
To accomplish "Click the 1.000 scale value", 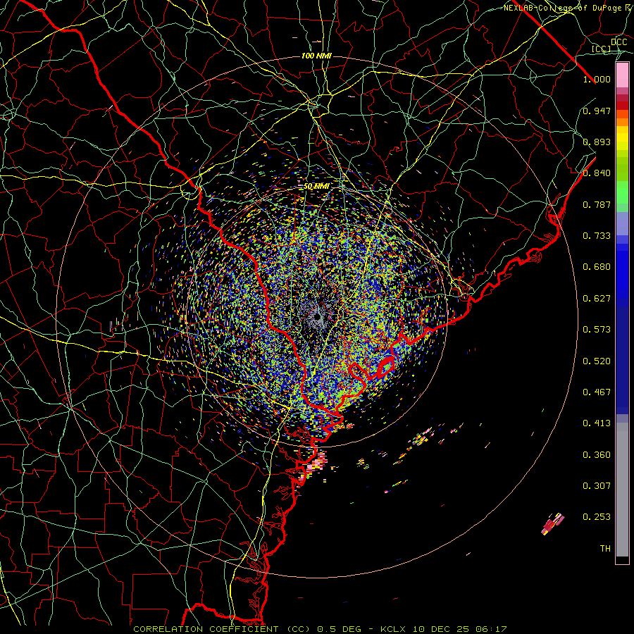I will pyautogui.click(x=597, y=79).
